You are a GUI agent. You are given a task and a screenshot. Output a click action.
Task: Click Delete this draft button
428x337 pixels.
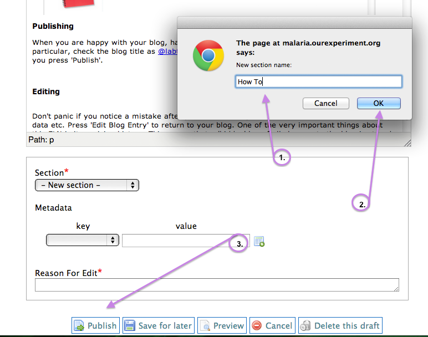click(340, 325)
